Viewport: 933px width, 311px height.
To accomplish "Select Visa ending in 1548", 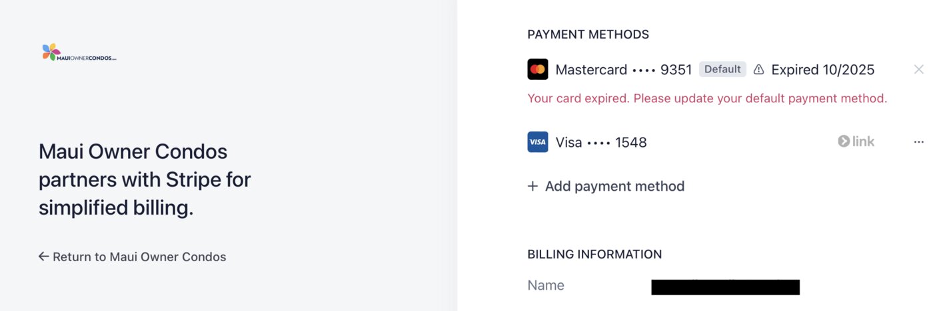I will (x=601, y=142).
